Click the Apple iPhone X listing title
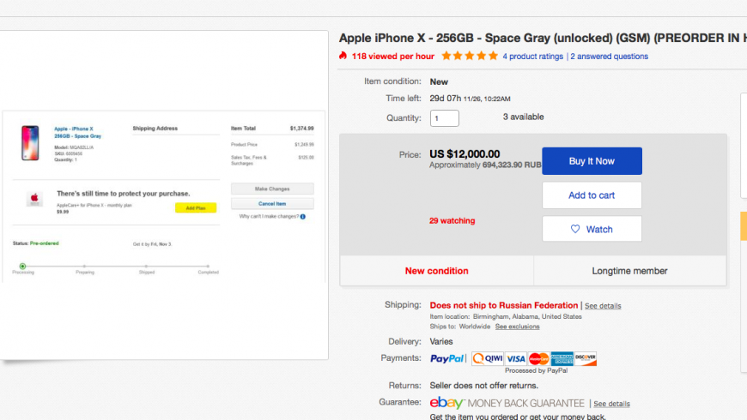The height and width of the screenshot is (420, 747). click(543, 38)
